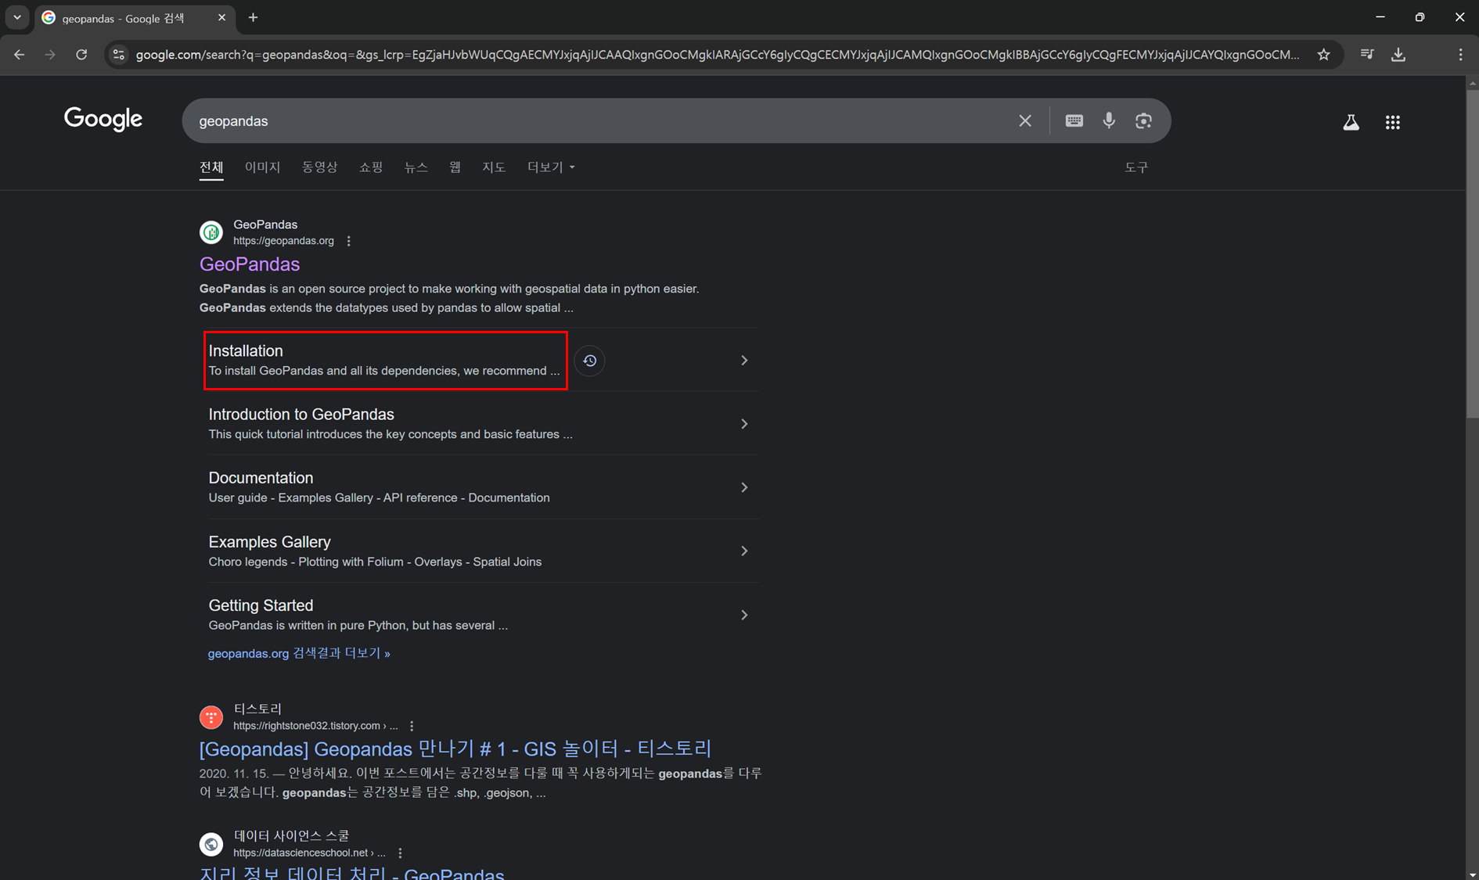Click the scrollbar up arrow
1479x880 pixels.
point(1472,82)
